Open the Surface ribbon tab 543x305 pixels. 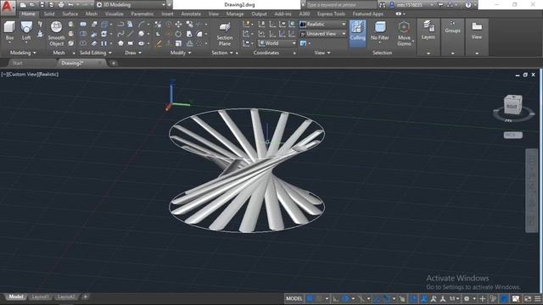70,14
